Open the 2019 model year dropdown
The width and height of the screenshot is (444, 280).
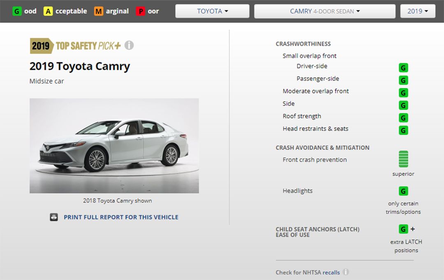tap(418, 11)
